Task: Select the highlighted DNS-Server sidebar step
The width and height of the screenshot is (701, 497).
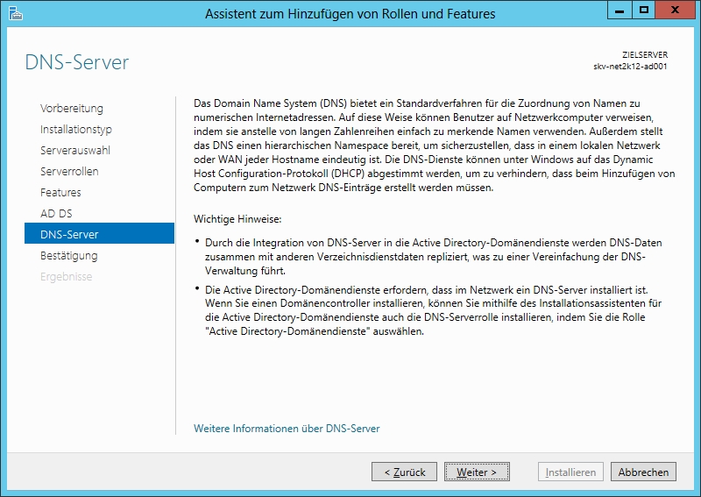Action: (x=69, y=235)
